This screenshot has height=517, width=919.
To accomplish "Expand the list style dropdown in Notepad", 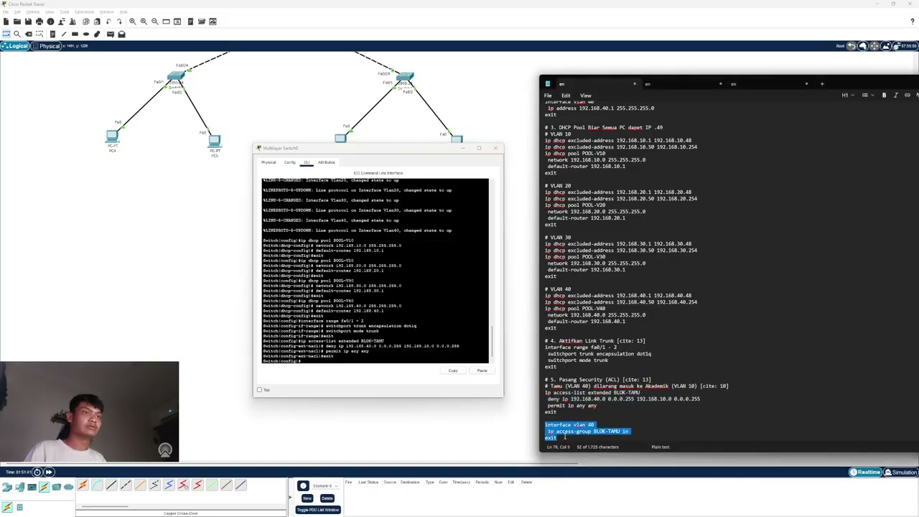I will tap(867, 96).
